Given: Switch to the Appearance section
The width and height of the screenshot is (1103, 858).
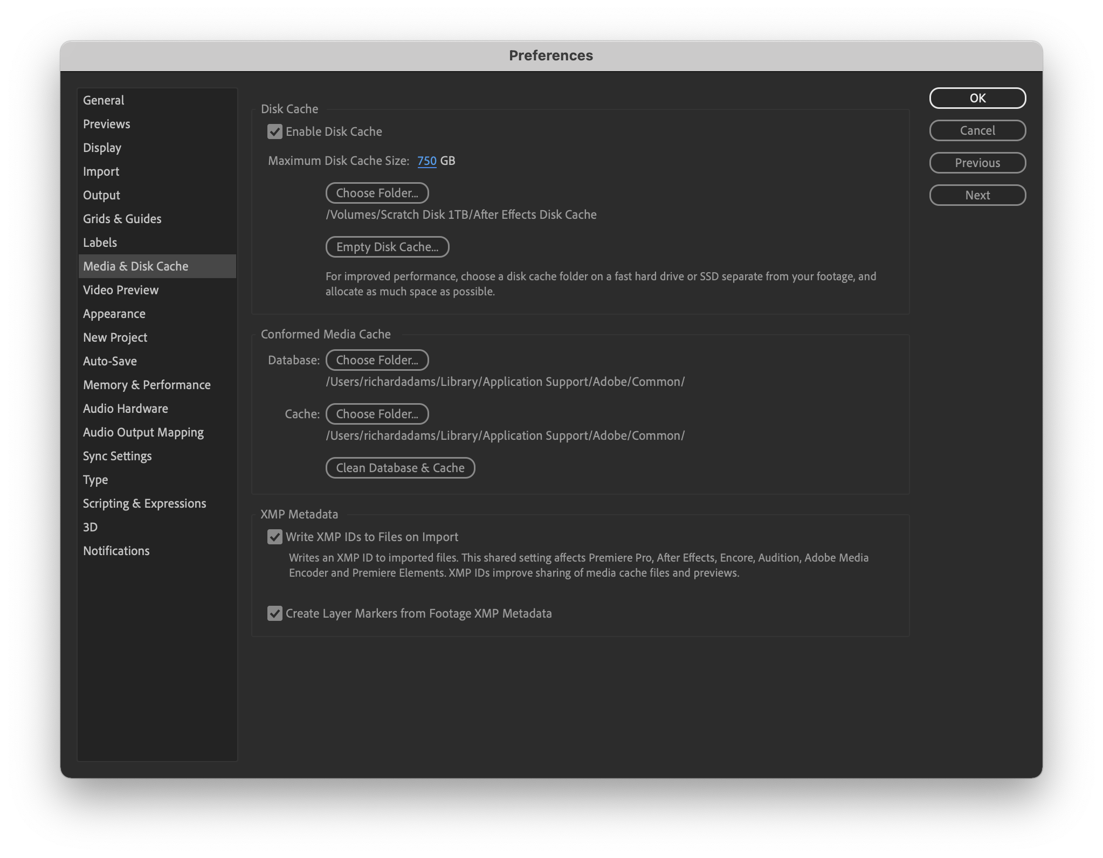Looking at the screenshot, I should tap(114, 314).
